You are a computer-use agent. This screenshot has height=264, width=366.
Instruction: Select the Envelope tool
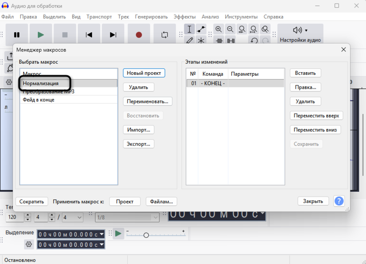201,29
